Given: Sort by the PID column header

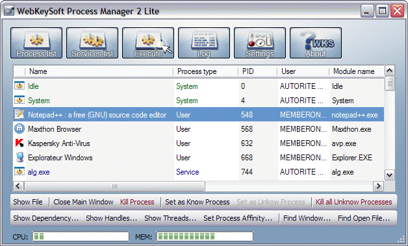Looking at the screenshot, I should pyautogui.click(x=258, y=71).
